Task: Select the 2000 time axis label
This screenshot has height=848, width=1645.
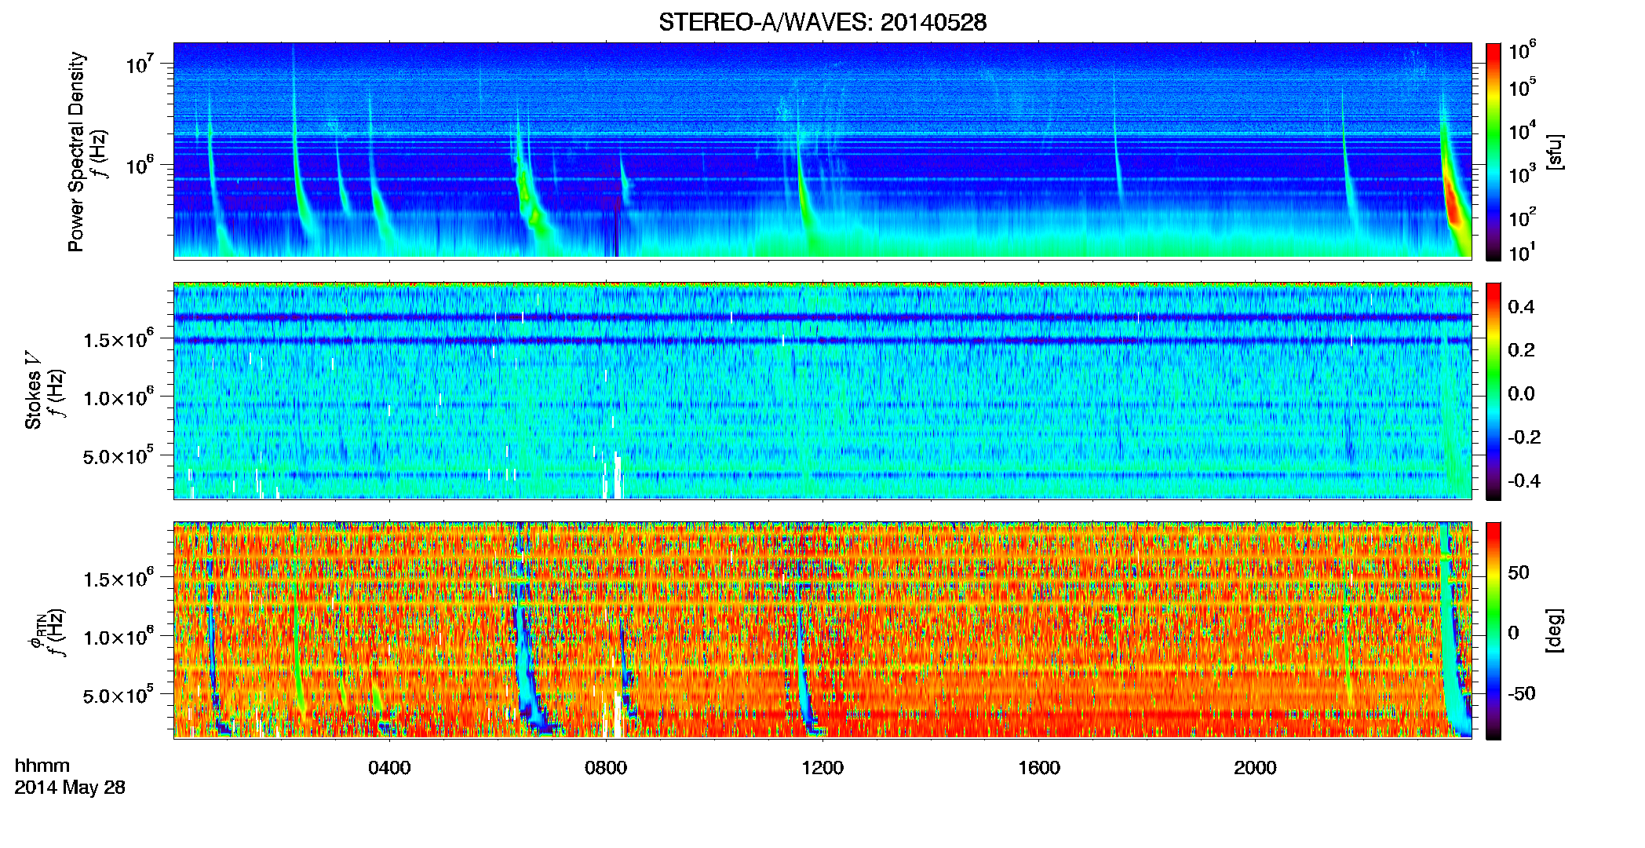Action: 1255,768
